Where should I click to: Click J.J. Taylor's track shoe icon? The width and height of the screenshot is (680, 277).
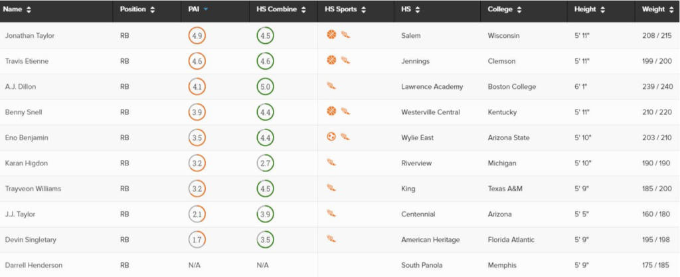tap(331, 213)
